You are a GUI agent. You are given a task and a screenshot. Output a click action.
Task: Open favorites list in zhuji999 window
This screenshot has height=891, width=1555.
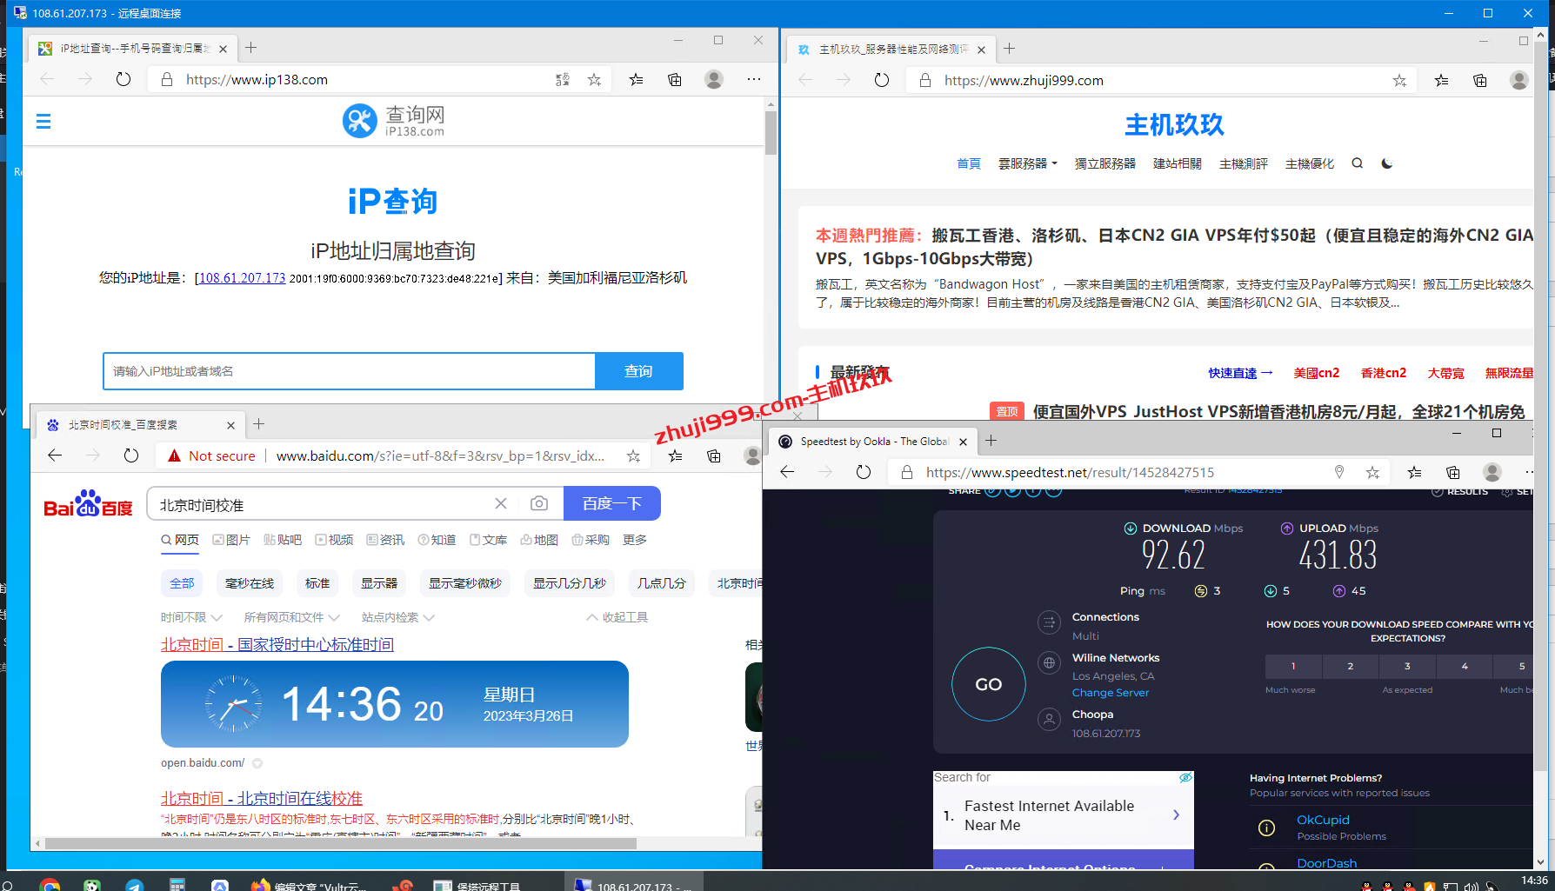point(1441,80)
